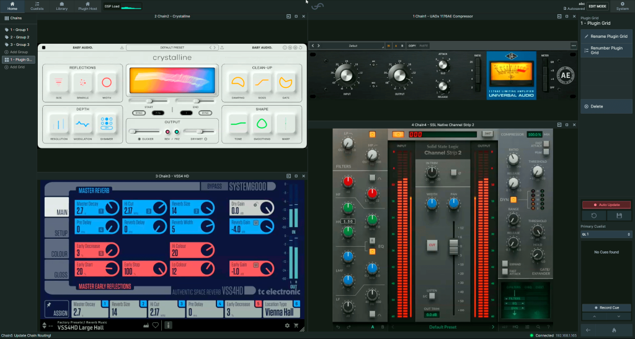This screenshot has width=635, height=339.
Task: Select Crystalline Size reflections icon
Action: coord(59,83)
